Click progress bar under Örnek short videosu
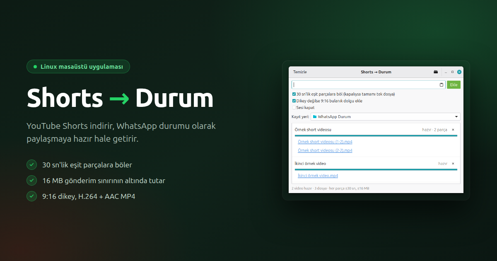Viewport: 497px width, 261px height. (x=376, y=135)
